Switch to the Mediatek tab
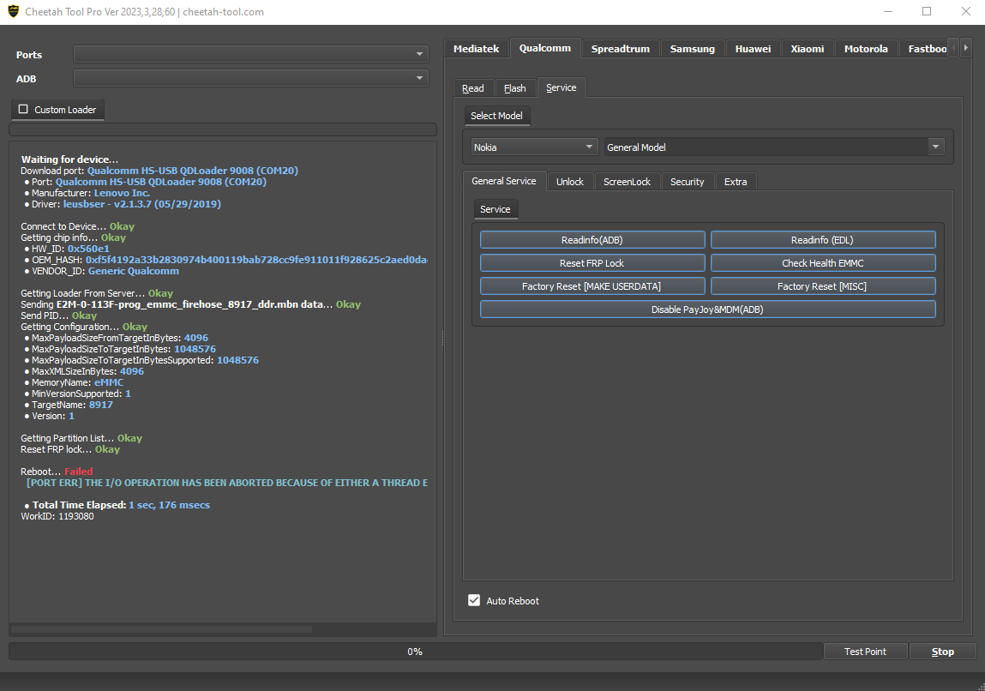The height and width of the screenshot is (691, 985). 476,49
